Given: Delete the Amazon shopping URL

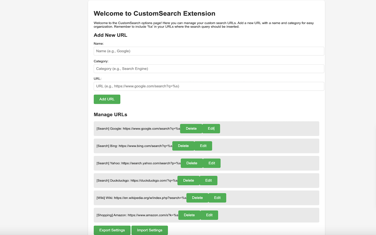Looking at the screenshot, I should click(x=189, y=215).
